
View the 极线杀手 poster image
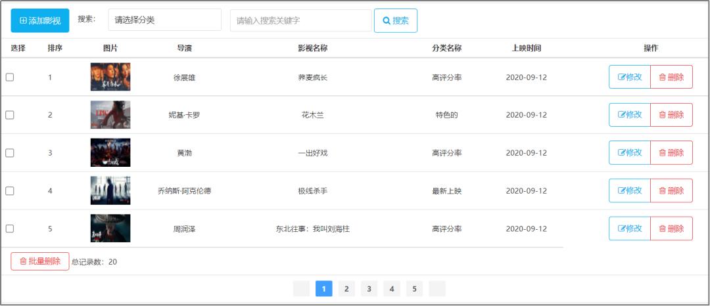click(110, 190)
